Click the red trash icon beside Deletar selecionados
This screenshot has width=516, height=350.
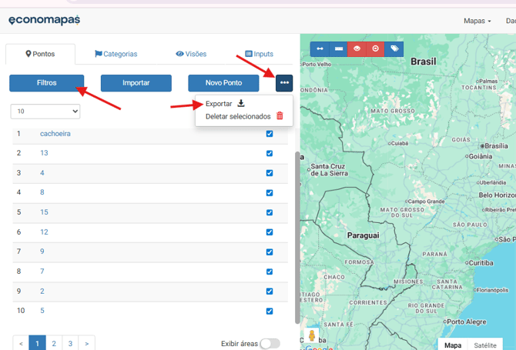pyautogui.click(x=280, y=116)
